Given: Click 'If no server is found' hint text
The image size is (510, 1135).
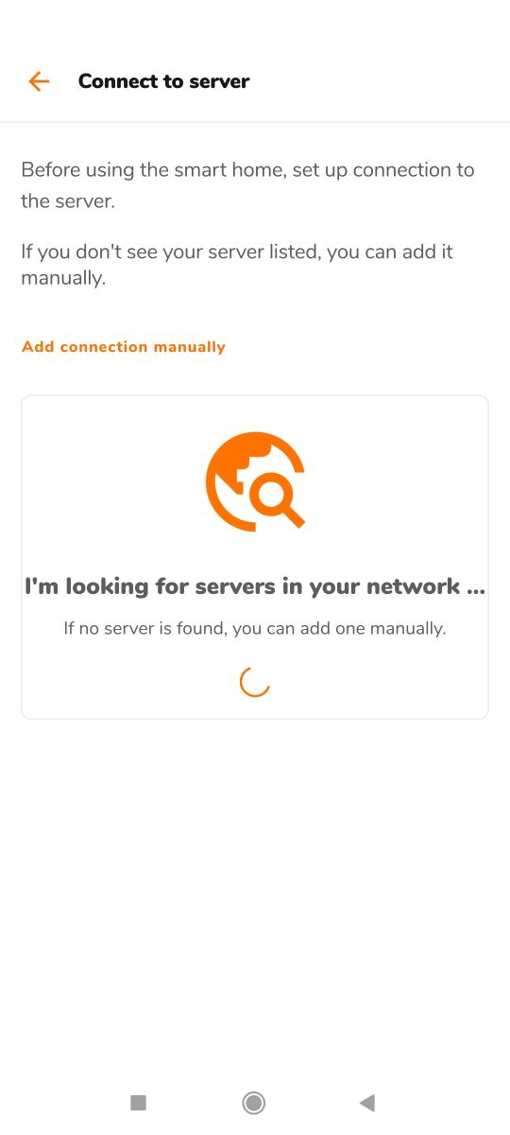Looking at the screenshot, I should (x=255, y=628).
